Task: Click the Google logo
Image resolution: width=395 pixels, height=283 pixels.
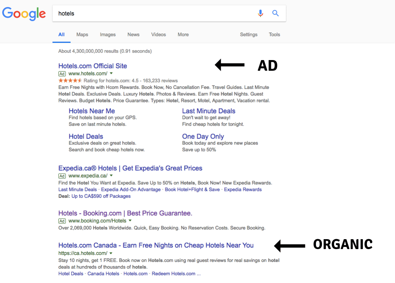Action: coord(24,14)
